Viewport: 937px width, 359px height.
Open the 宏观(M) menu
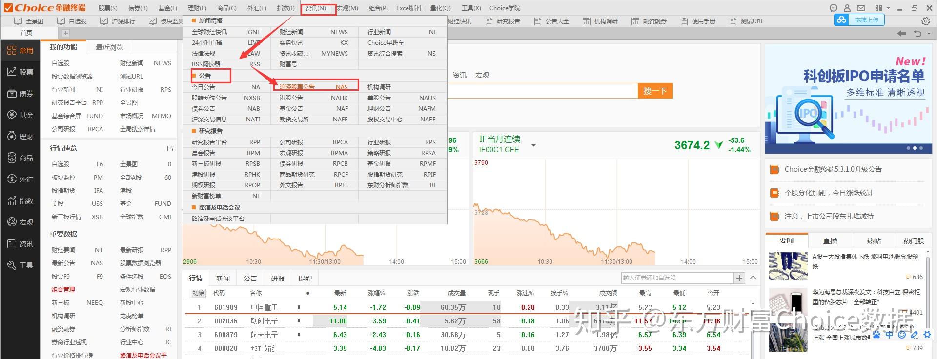click(348, 8)
